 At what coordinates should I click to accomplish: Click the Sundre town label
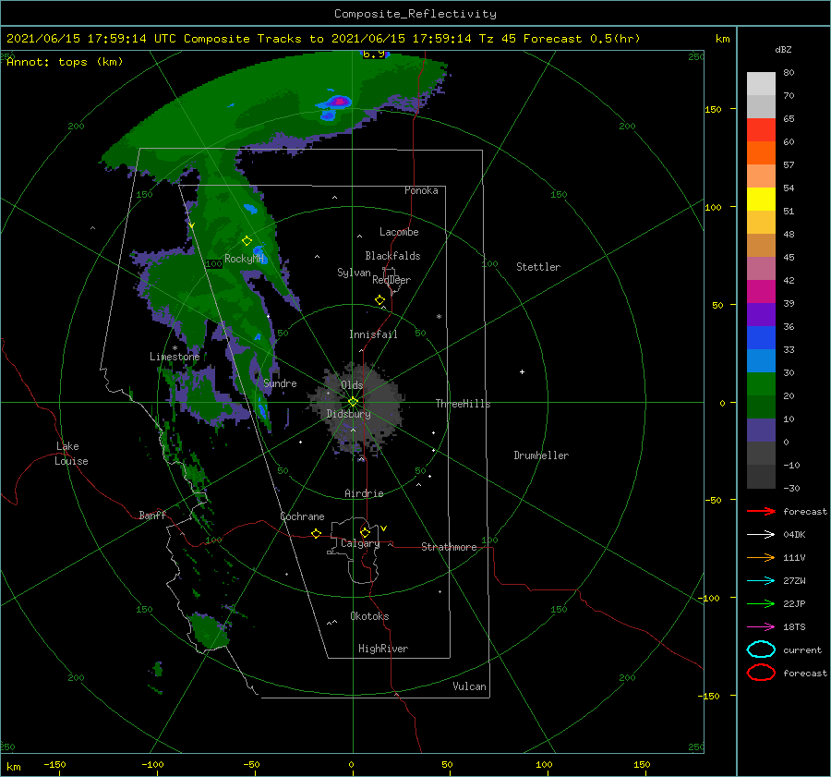coord(280,382)
